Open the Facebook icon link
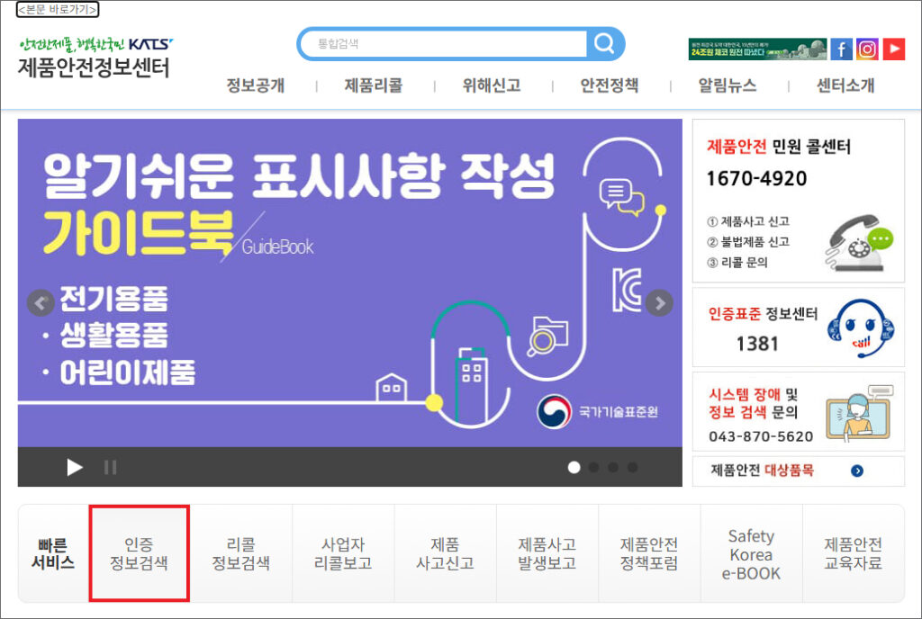Viewport: 922px width, 619px height. [x=841, y=49]
